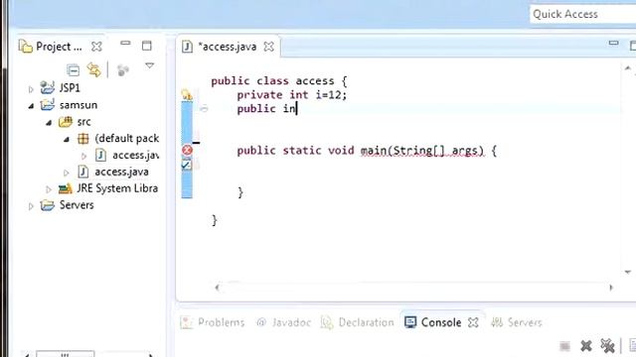
Task: Click the task checkmark marker in editor gutter
Action: pos(186,165)
